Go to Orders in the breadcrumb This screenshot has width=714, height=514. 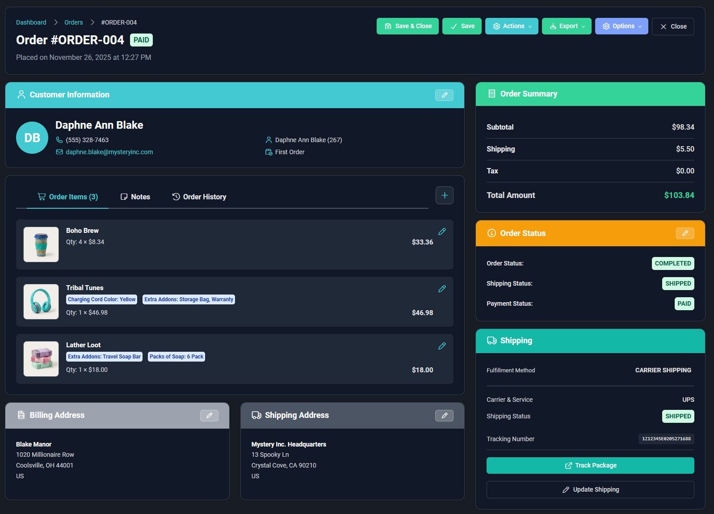pos(73,22)
